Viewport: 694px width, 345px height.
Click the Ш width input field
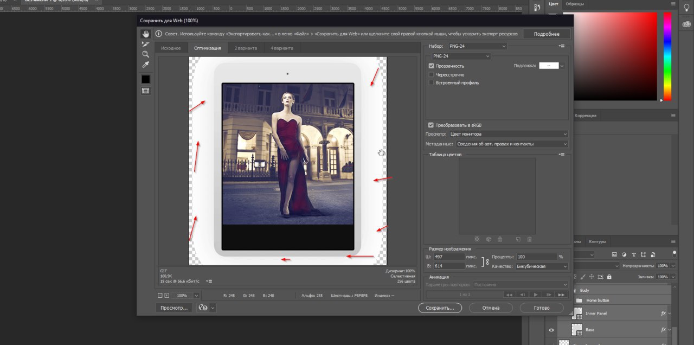449,257
